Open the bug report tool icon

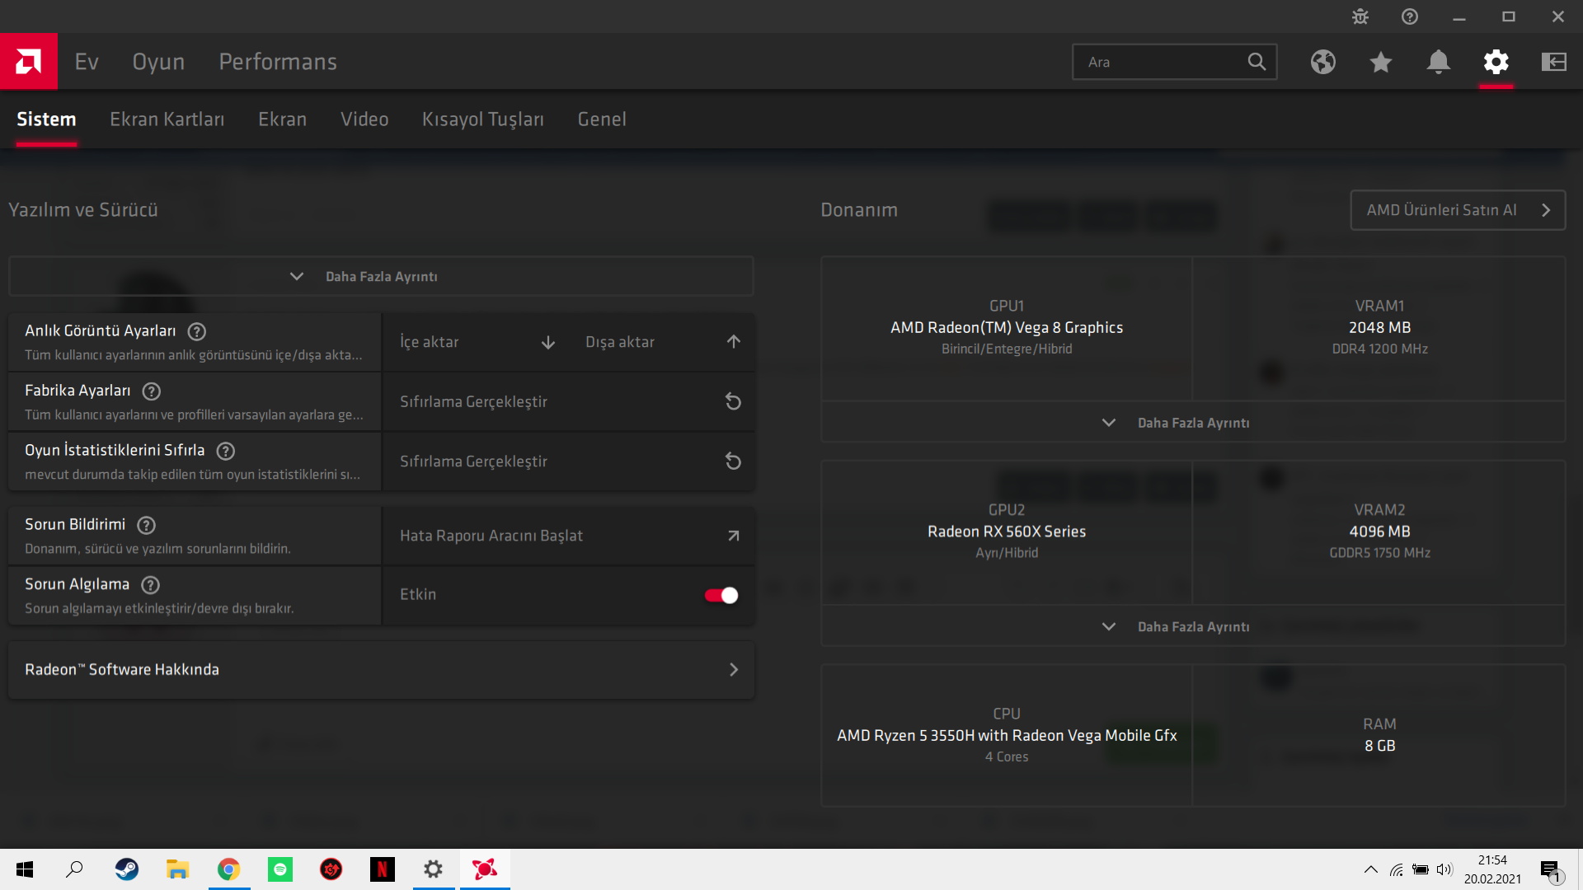click(x=1360, y=16)
